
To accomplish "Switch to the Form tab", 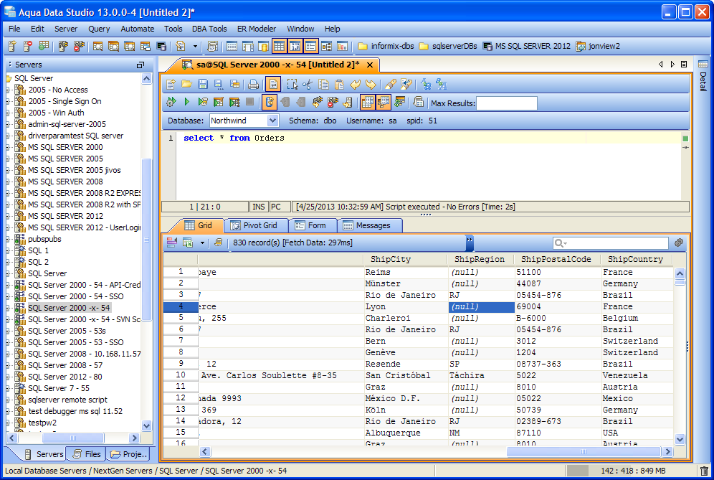I will tap(313, 225).
